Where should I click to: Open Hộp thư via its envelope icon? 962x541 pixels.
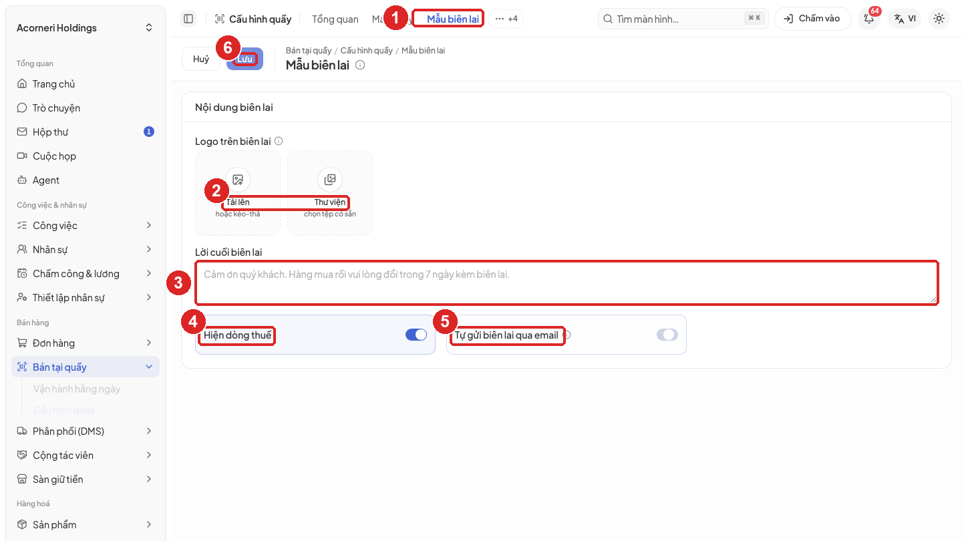click(x=22, y=132)
